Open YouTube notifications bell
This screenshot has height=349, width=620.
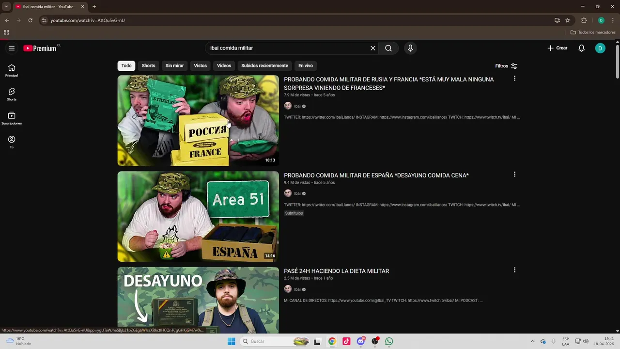click(582, 48)
